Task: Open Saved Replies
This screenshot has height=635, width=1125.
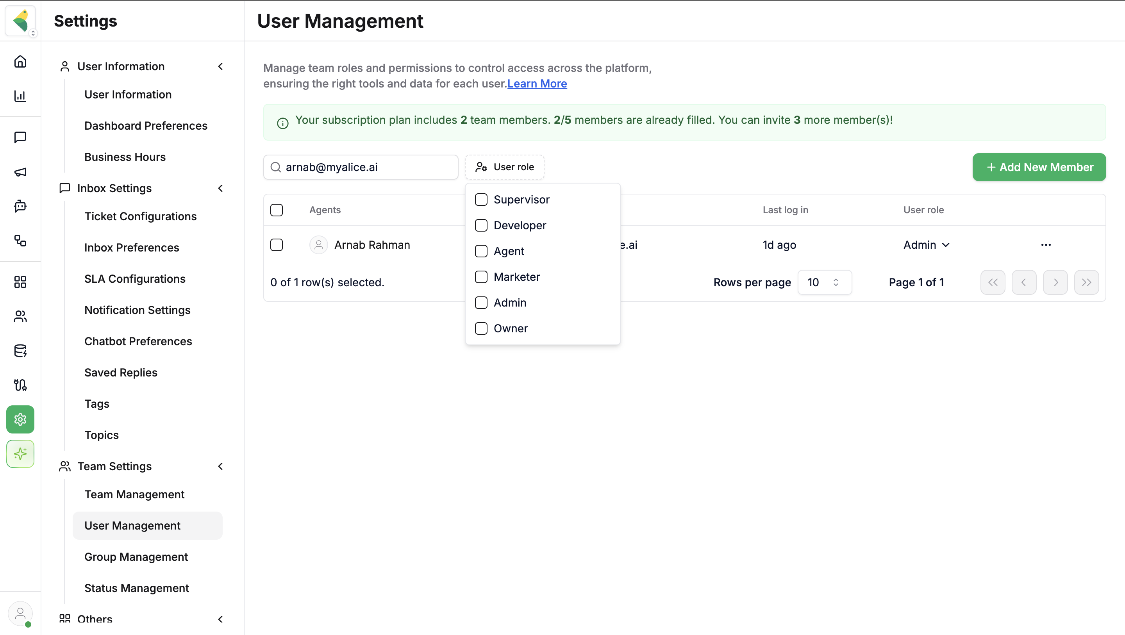Action: click(121, 373)
